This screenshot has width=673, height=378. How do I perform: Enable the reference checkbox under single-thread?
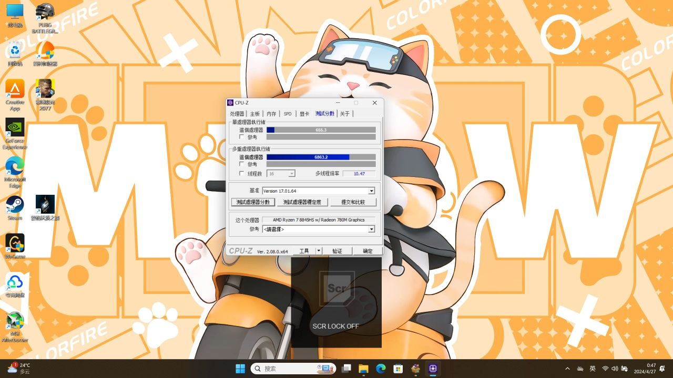tap(242, 137)
